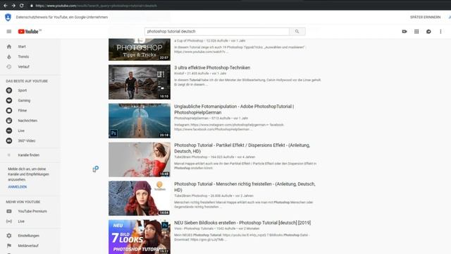The height and width of the screenshot is (254, 451).
Task: Click the search field with photoshop tutorial deutsch
Action: pyautogui.click(x=217, y=31)
